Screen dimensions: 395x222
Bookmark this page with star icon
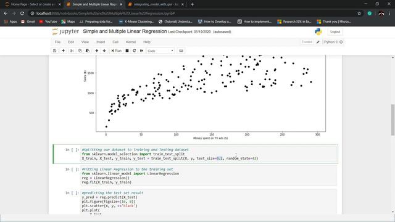point(359,14)
